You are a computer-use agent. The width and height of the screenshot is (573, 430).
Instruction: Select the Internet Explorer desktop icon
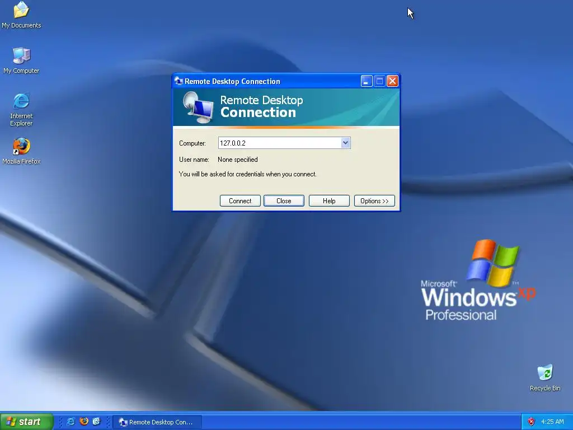[21, 109]
